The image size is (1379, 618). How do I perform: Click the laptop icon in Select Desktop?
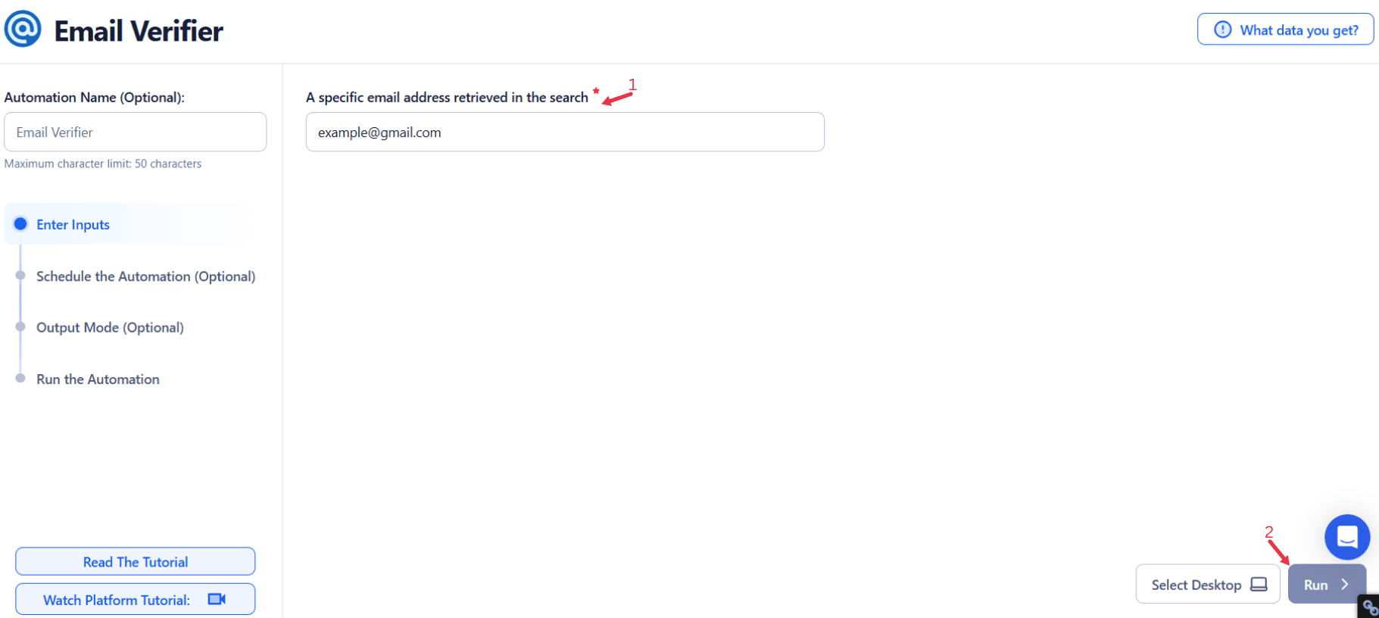[1259, 584]
